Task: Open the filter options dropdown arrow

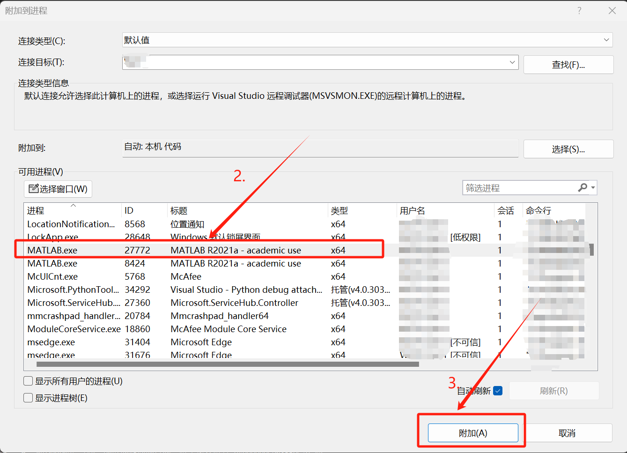Action: point(593,187)
